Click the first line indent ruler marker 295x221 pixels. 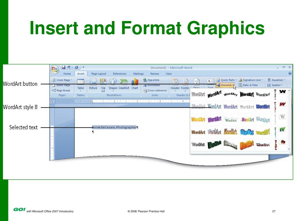pos(92,100)
